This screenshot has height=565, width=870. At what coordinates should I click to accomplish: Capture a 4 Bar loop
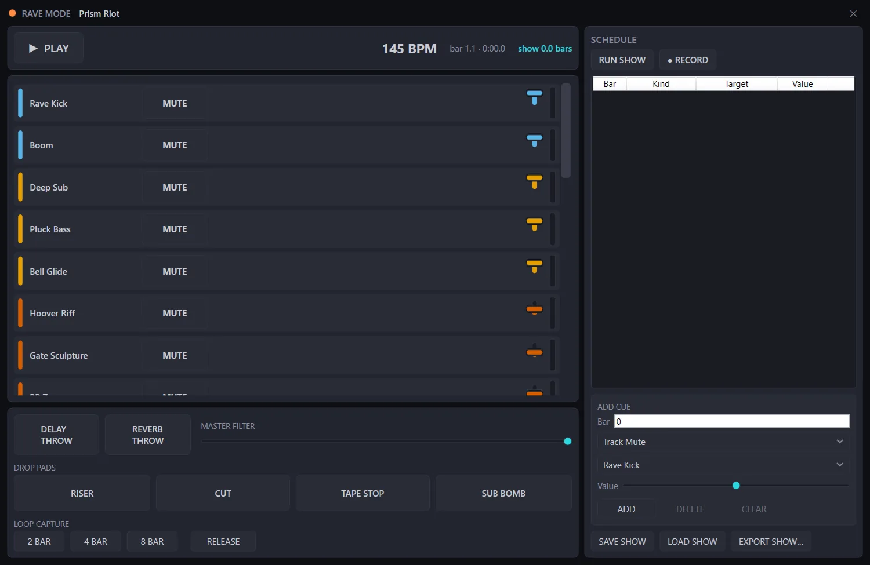[x=96, y=541]
